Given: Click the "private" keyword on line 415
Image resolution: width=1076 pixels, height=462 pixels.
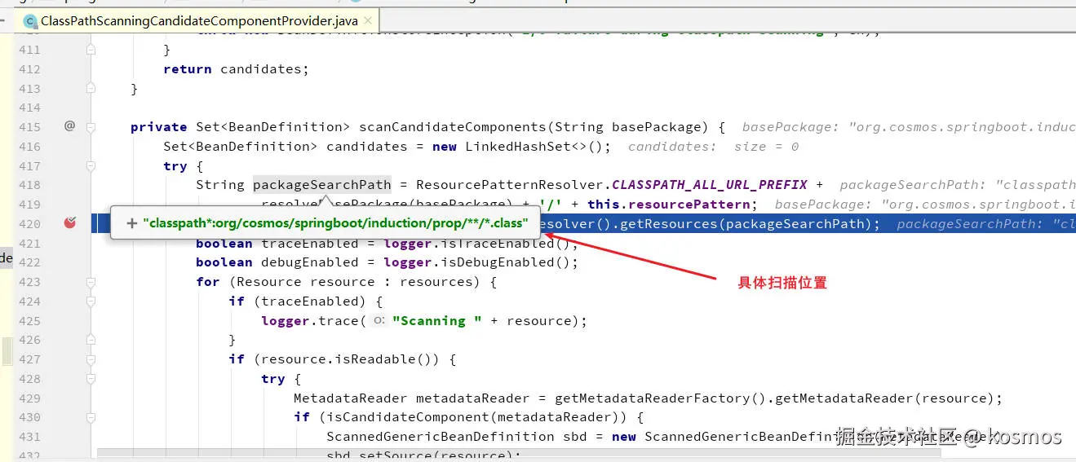Looking at the screenshot, I should 159,127.
